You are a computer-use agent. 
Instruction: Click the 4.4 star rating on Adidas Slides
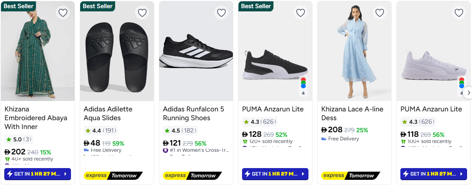100,131
